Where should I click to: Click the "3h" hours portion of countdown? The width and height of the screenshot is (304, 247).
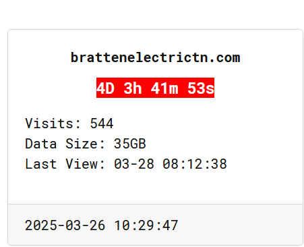(133, 88)
